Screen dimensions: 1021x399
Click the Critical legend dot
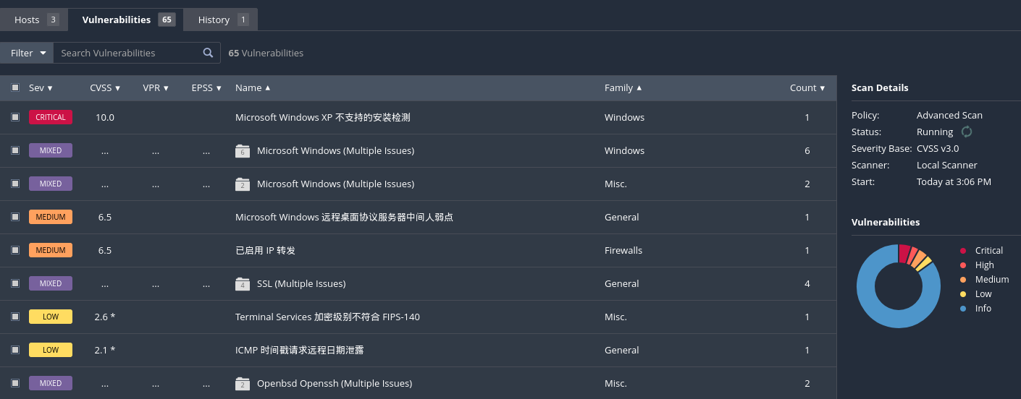coord(962,251)
